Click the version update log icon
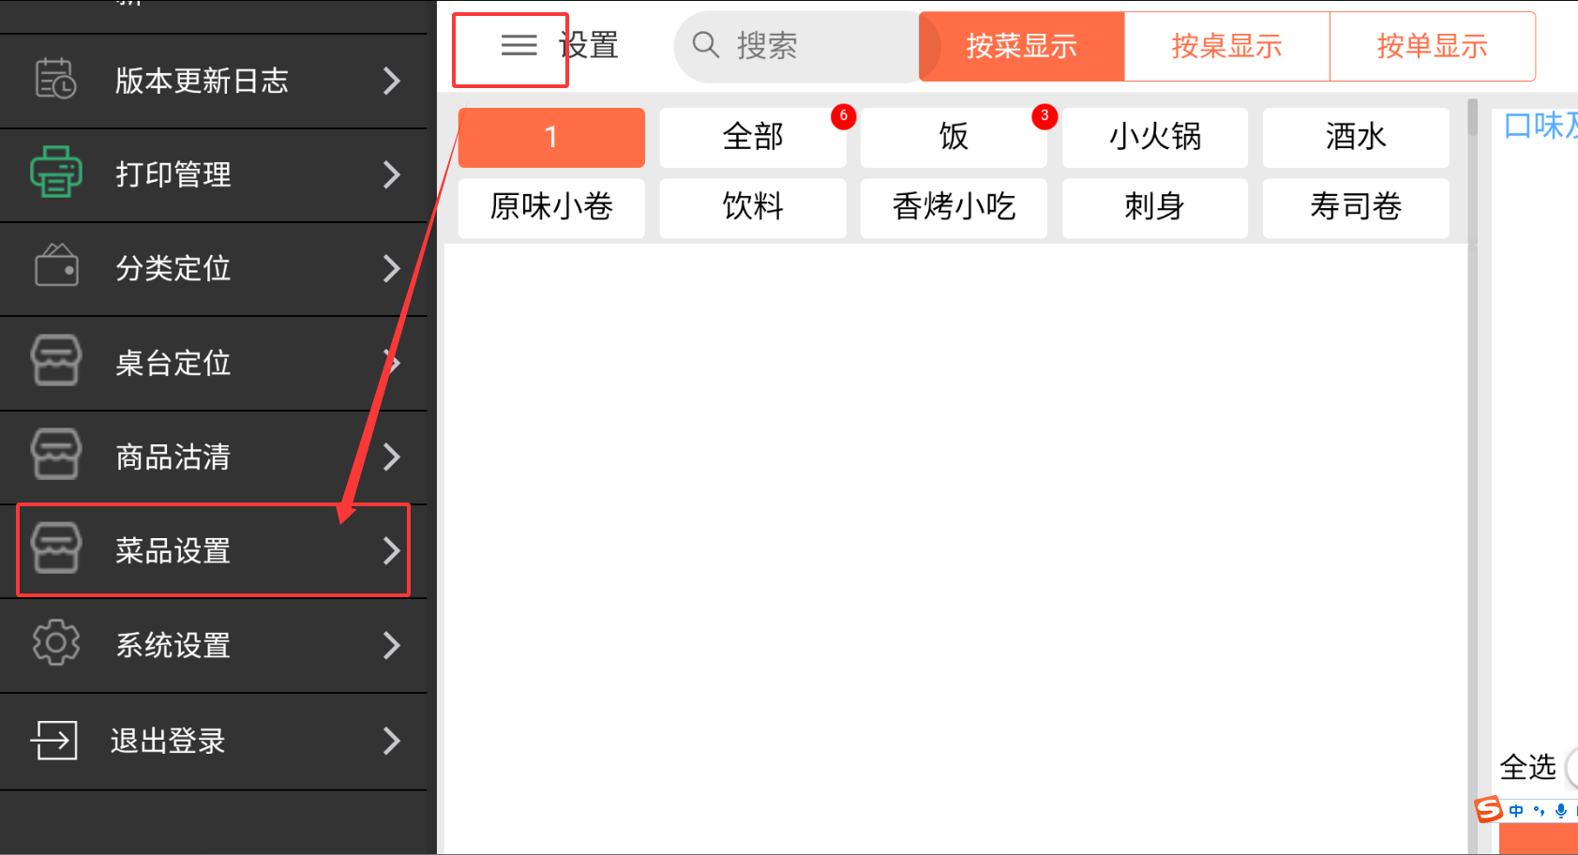Viewport: 1578px width, 855px height. pos(55,80)
